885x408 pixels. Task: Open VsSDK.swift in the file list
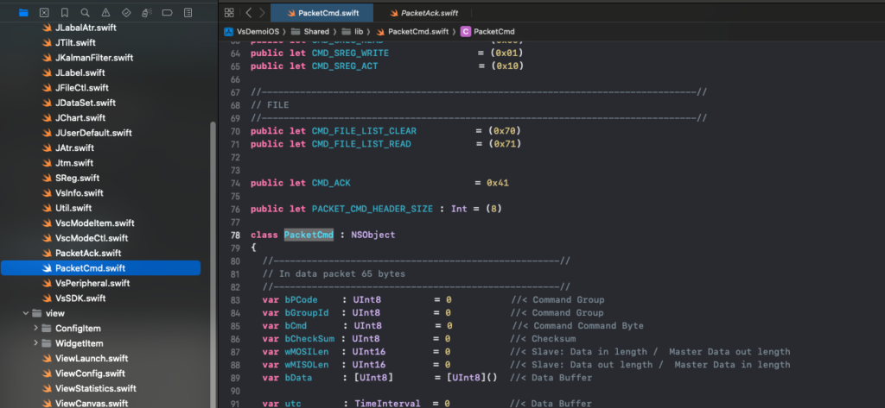point(80,298)
